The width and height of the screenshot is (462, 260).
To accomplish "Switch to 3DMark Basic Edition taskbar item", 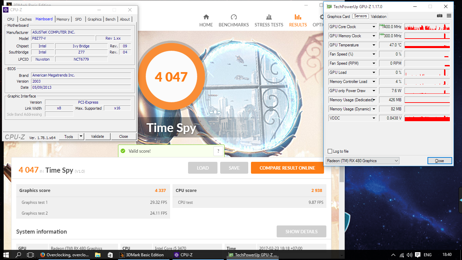I will (145, 255).
